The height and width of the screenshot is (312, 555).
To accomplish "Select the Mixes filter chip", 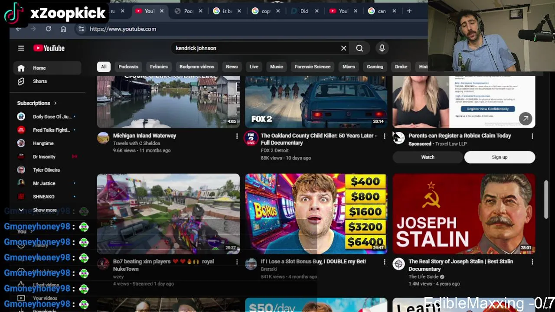I will pyautogui.click(x=349, y=67).
